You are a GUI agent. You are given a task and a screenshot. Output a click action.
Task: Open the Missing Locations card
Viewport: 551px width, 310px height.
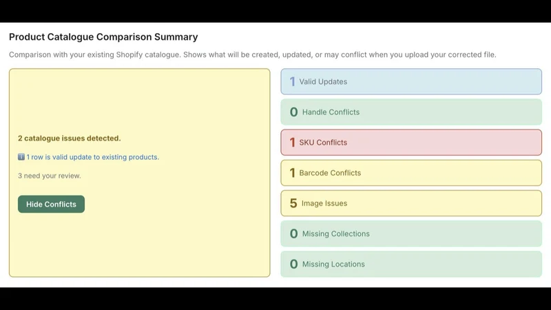coord(411,264)
